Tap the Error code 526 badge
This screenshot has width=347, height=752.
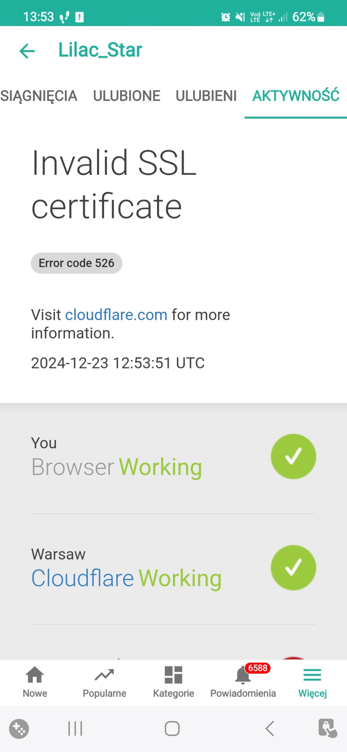point(77,263)
